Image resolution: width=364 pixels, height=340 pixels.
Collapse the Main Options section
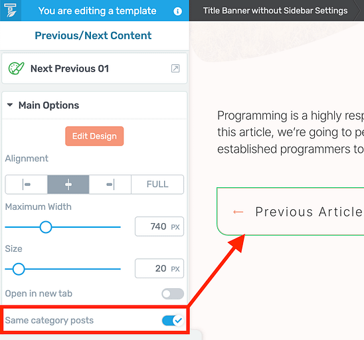[10, 105]
